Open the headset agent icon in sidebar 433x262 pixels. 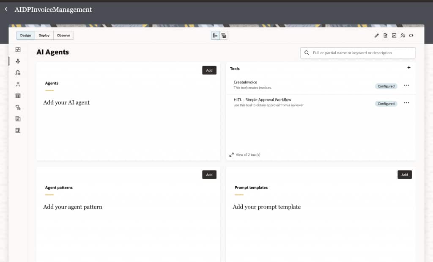(18, 73)
